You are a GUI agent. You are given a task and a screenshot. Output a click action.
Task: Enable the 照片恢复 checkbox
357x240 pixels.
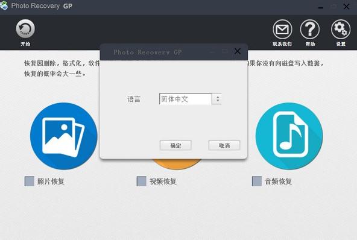30,182
